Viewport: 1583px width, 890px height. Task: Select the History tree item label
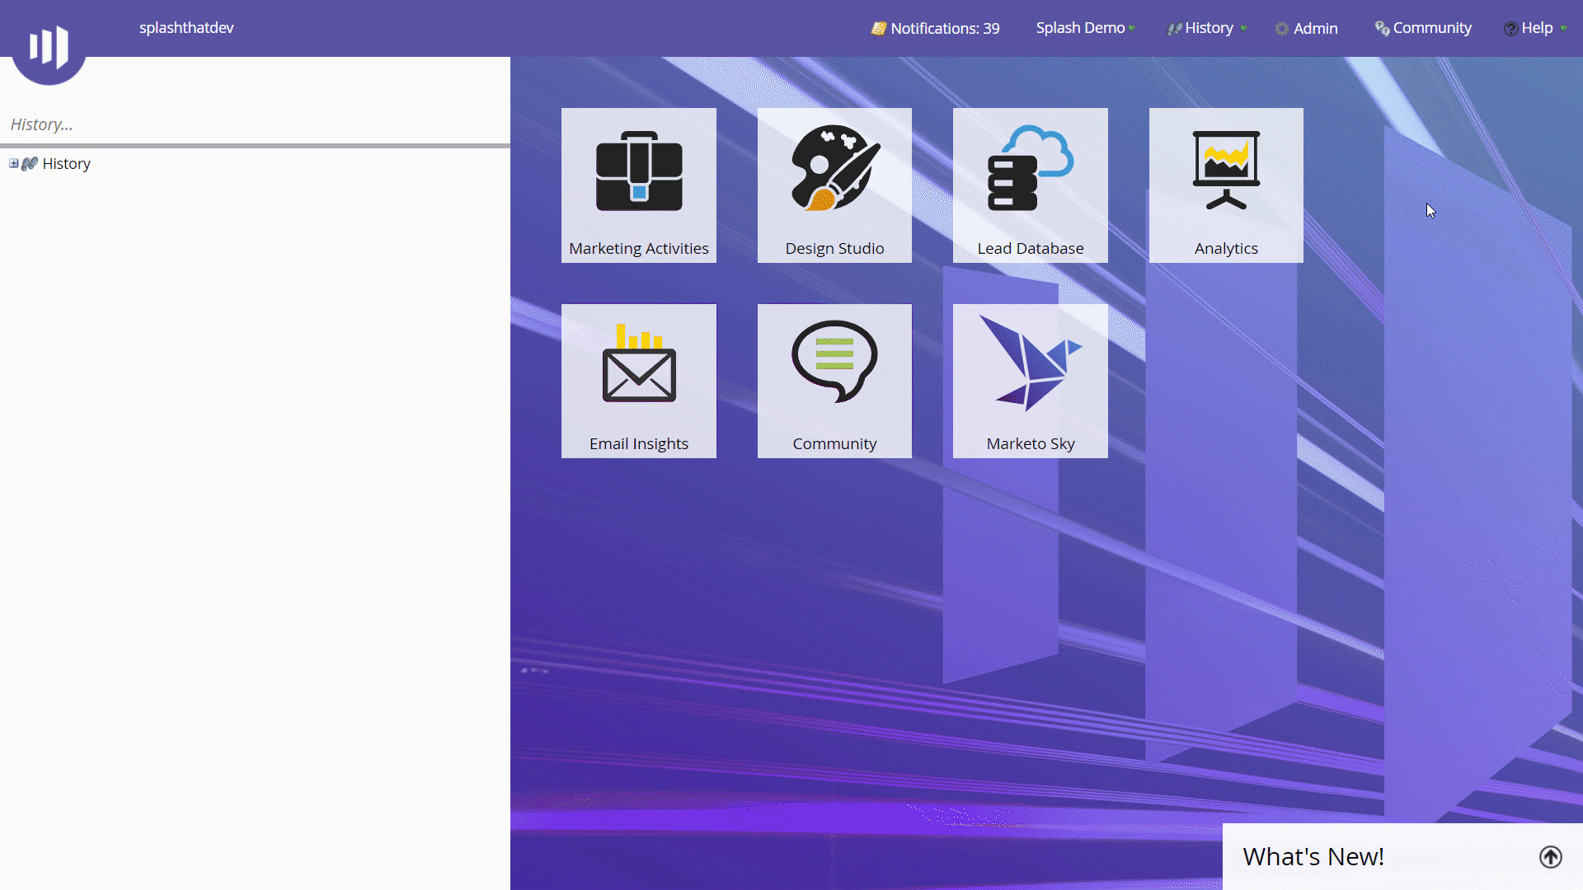click(x=66, y=164)
